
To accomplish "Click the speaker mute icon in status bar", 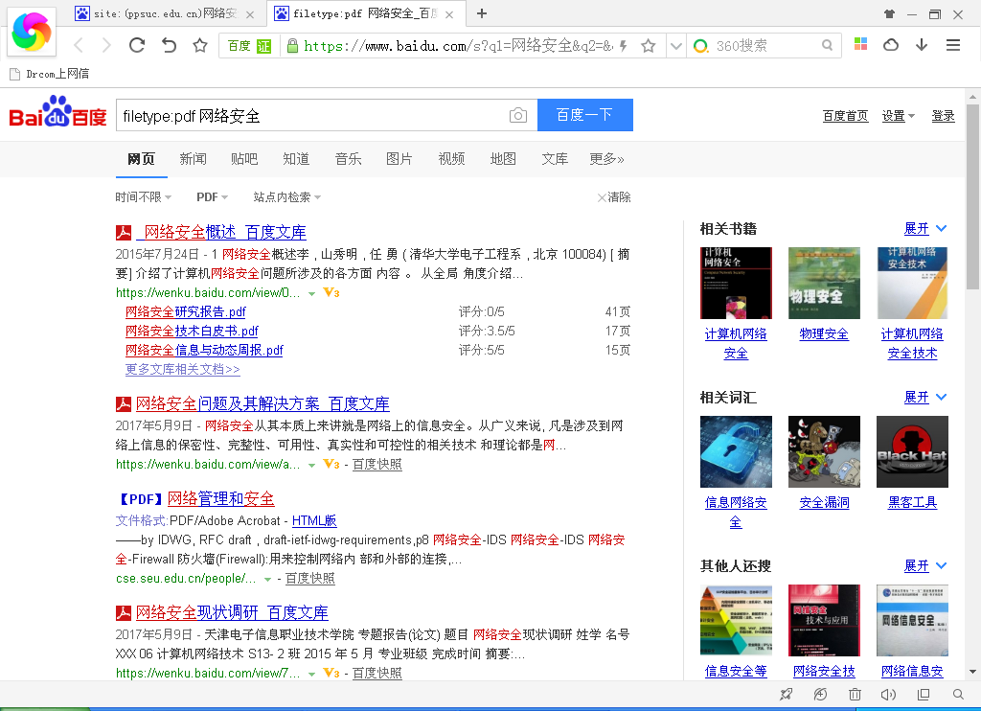I will [x=888, y=694].
